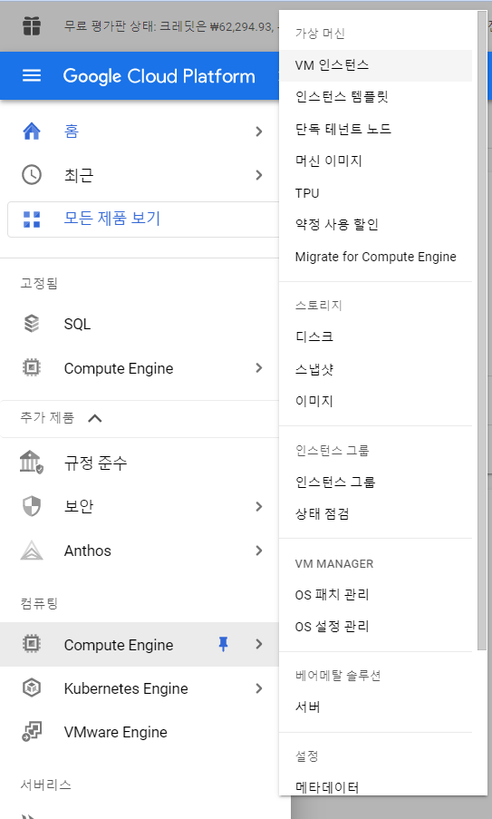Expand 컴퓨팅 Compute Engine submenu arrow
This screenshot has width=492, height=819.
259,644
